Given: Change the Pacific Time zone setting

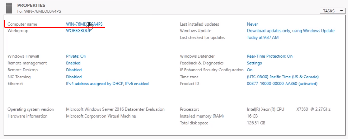Looking at the screenshot, I should [283, 77].
